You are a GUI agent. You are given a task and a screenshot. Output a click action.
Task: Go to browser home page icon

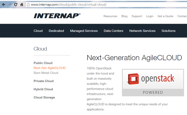tap(22, 5)
